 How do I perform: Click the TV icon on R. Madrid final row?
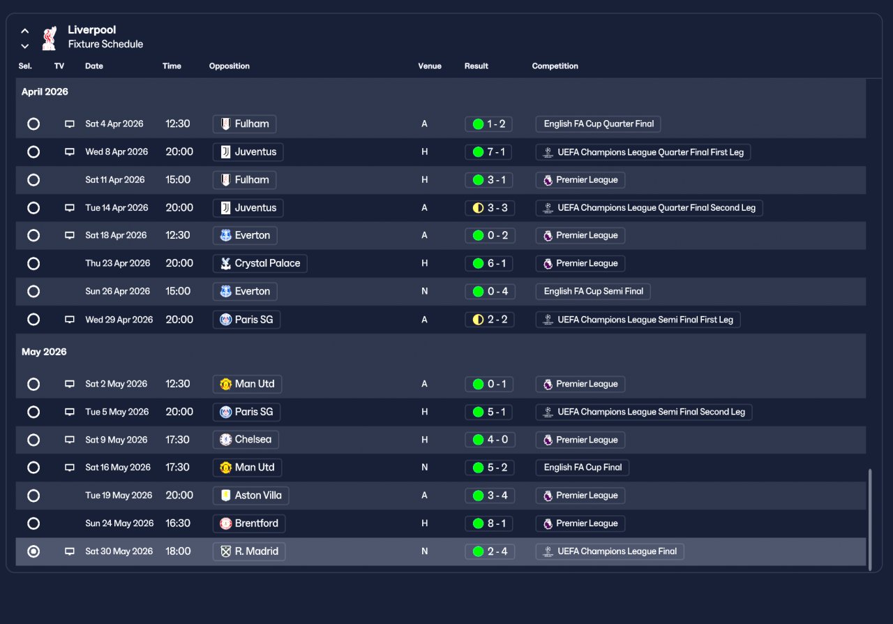(x=70, y=551)
